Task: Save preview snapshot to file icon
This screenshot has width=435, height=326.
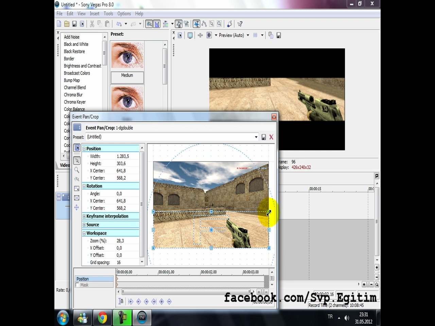Action: click(279, 35)
